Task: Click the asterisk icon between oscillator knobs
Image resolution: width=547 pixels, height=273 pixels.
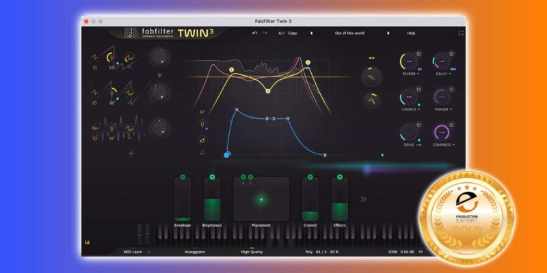Action: pos(159,75)
